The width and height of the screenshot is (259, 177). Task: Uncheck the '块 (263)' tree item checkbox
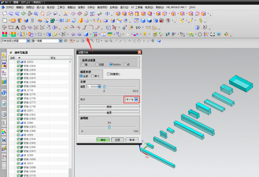click(x=18, y=62)
